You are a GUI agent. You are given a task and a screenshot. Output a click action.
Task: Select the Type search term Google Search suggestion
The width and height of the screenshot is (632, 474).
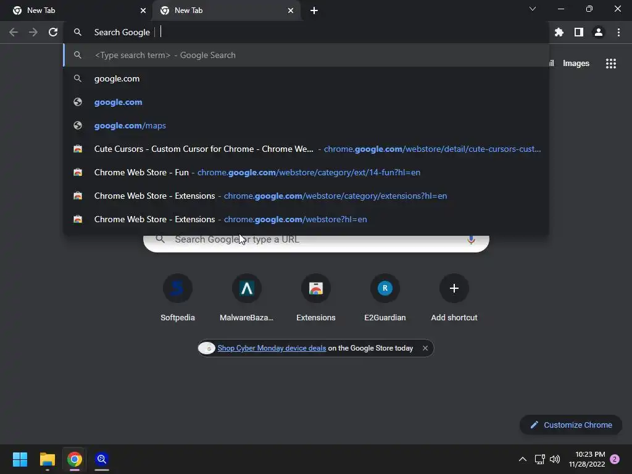pos(306,55)
